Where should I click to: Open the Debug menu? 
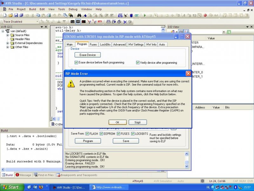point(73,9)
